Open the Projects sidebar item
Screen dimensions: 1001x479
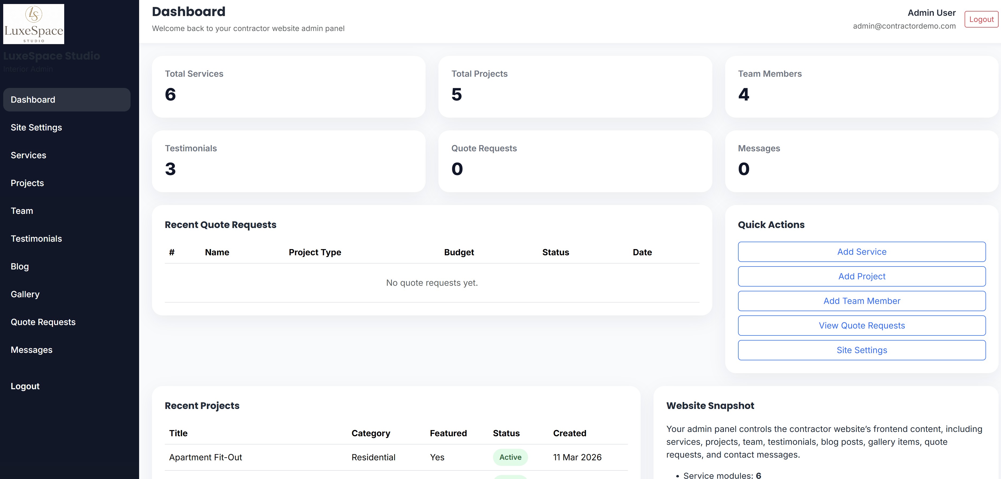click(x=67, y=183)
